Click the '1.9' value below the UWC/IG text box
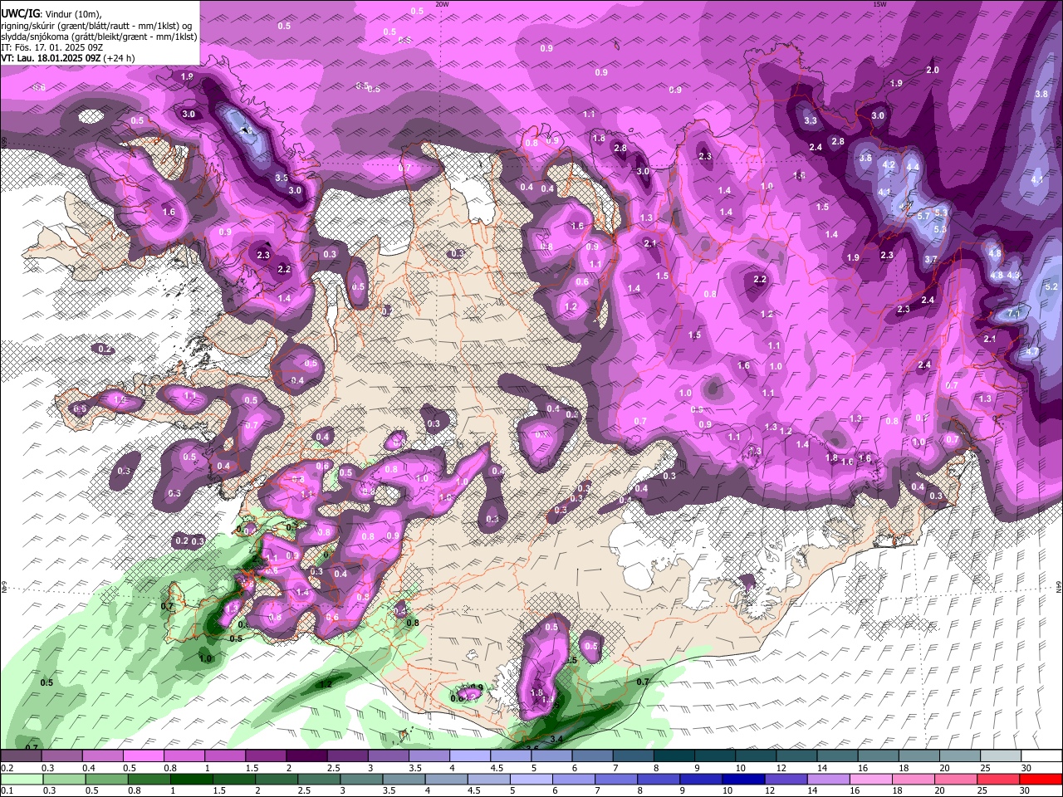1063x797 pixels. [186, 76]
